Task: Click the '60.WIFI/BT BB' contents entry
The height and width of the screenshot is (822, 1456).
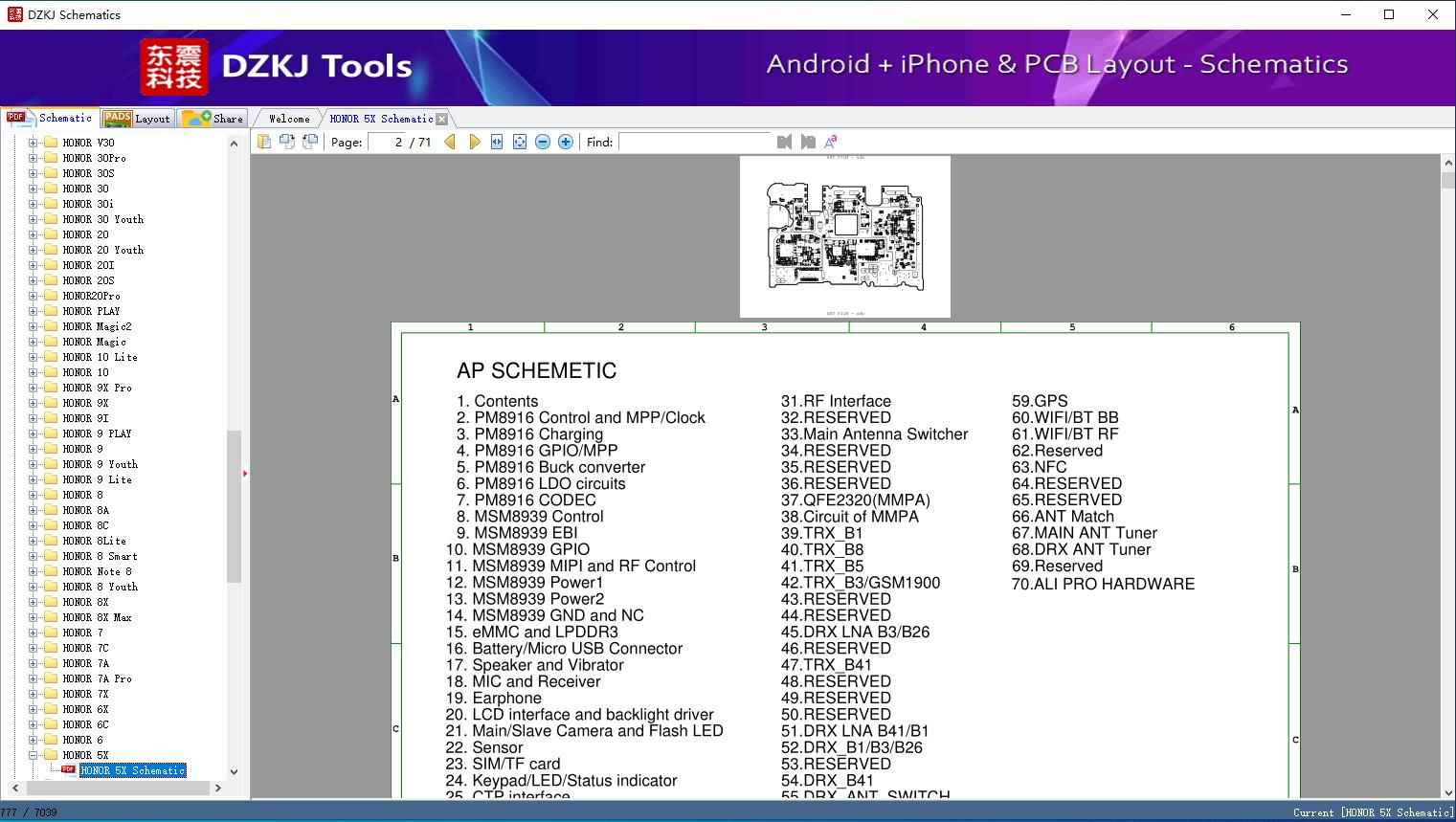Action: coord(1064,418)
